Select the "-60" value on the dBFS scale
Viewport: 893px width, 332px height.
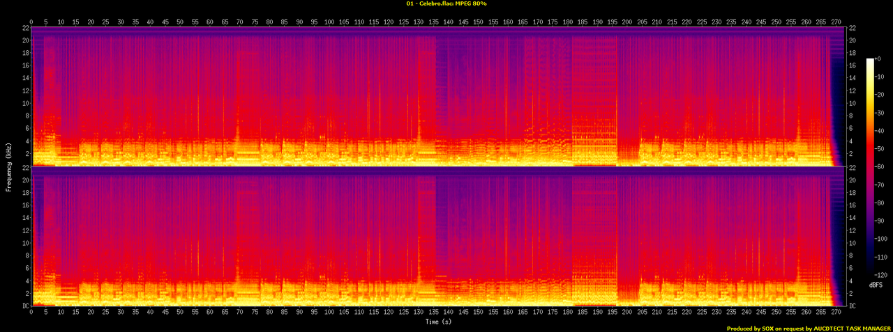[x=880, y=166]
